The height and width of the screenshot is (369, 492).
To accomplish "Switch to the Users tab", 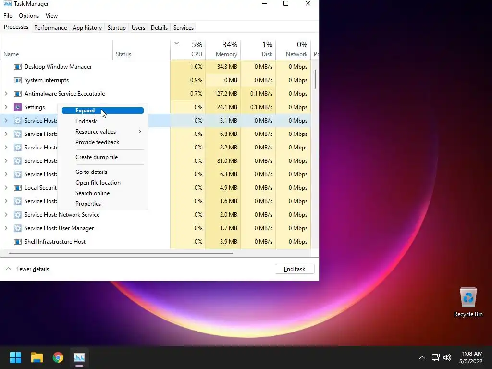I will point(138,27).
